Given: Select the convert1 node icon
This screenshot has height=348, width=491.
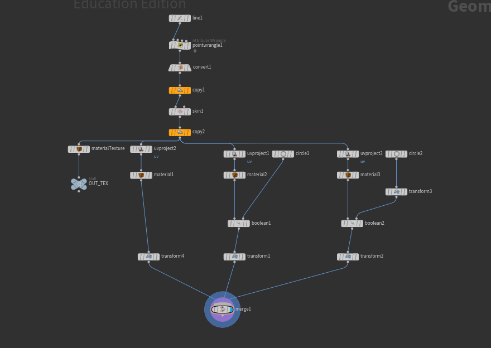Looking at the screenshot, I should point(180,67).
